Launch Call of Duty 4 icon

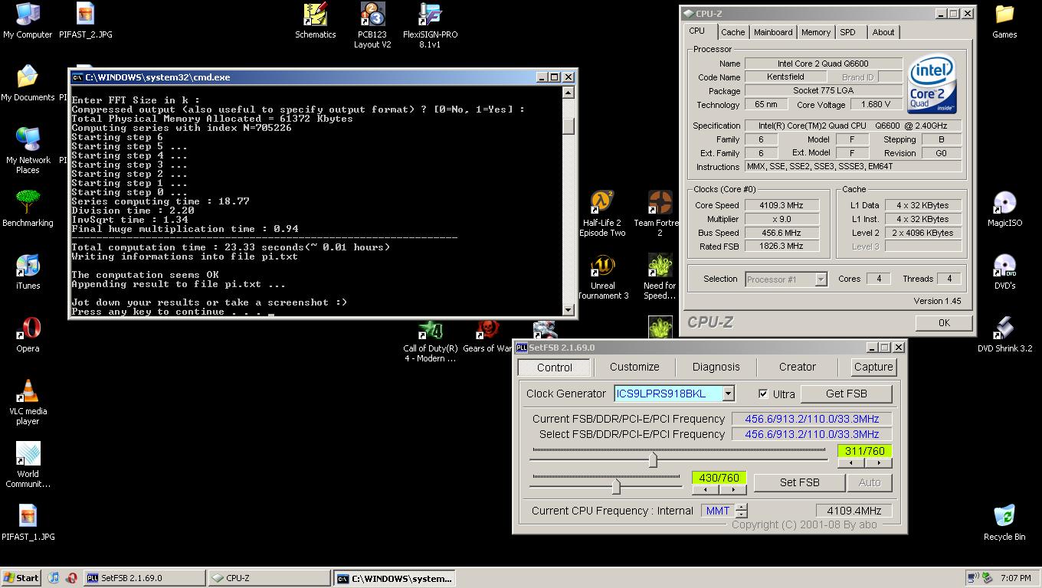(431, 342)
